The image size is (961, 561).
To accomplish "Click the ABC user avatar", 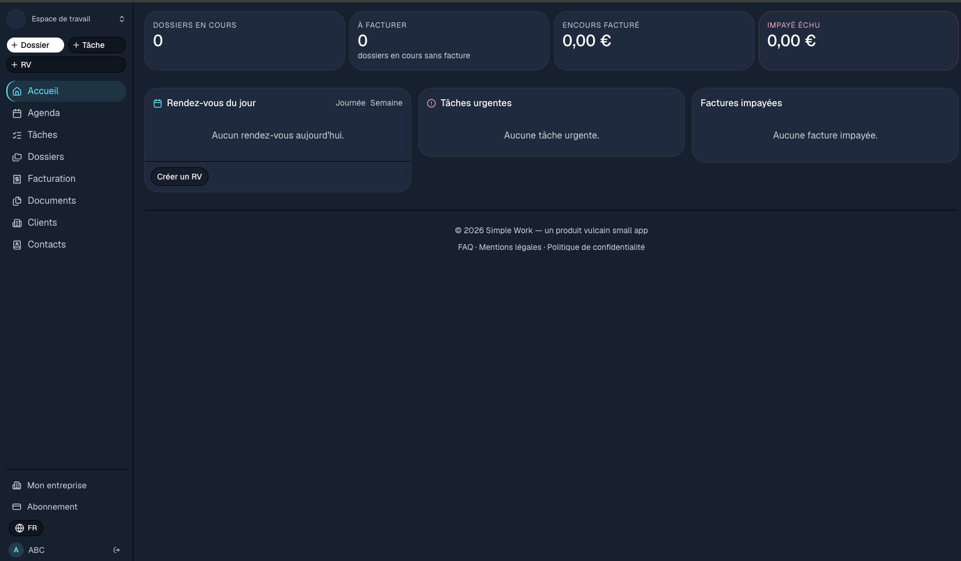I will click(16, 550).
